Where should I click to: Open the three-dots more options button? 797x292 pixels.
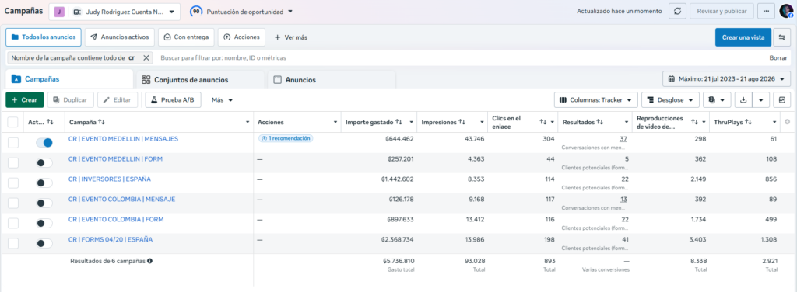click(x=766, y=11)
